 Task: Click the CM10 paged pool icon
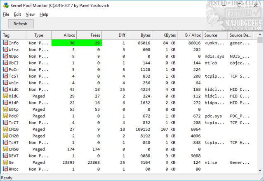(x=5, y=129)
